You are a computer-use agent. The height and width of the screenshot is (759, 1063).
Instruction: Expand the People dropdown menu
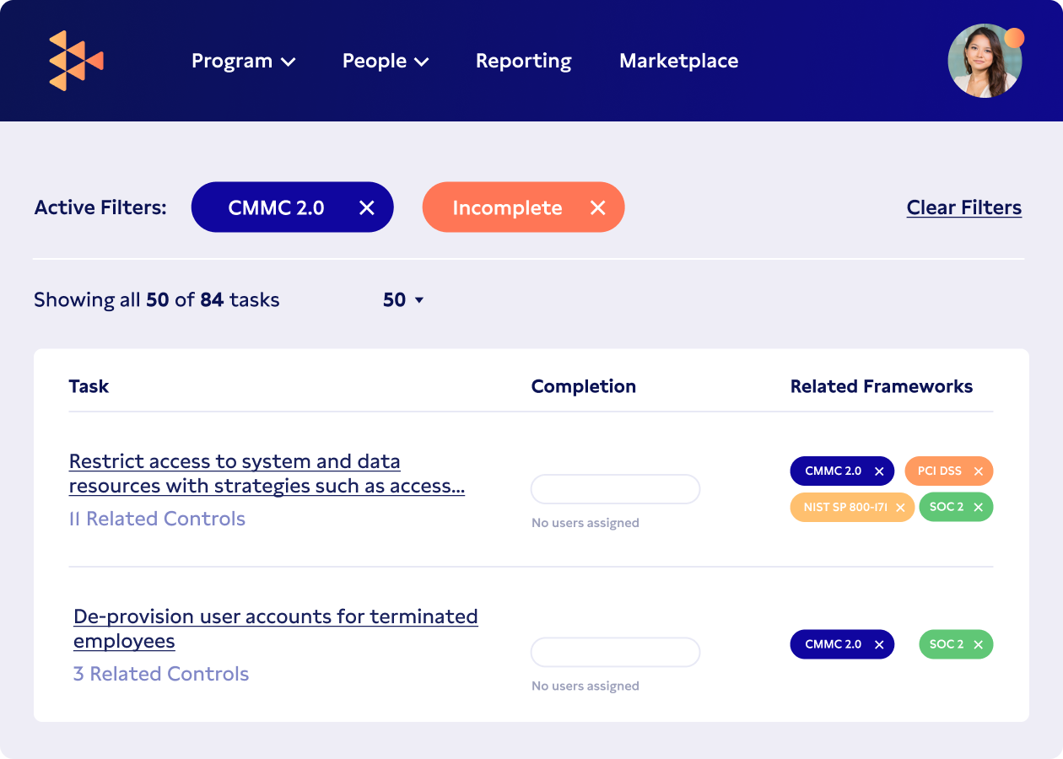(x=386, y=61)
